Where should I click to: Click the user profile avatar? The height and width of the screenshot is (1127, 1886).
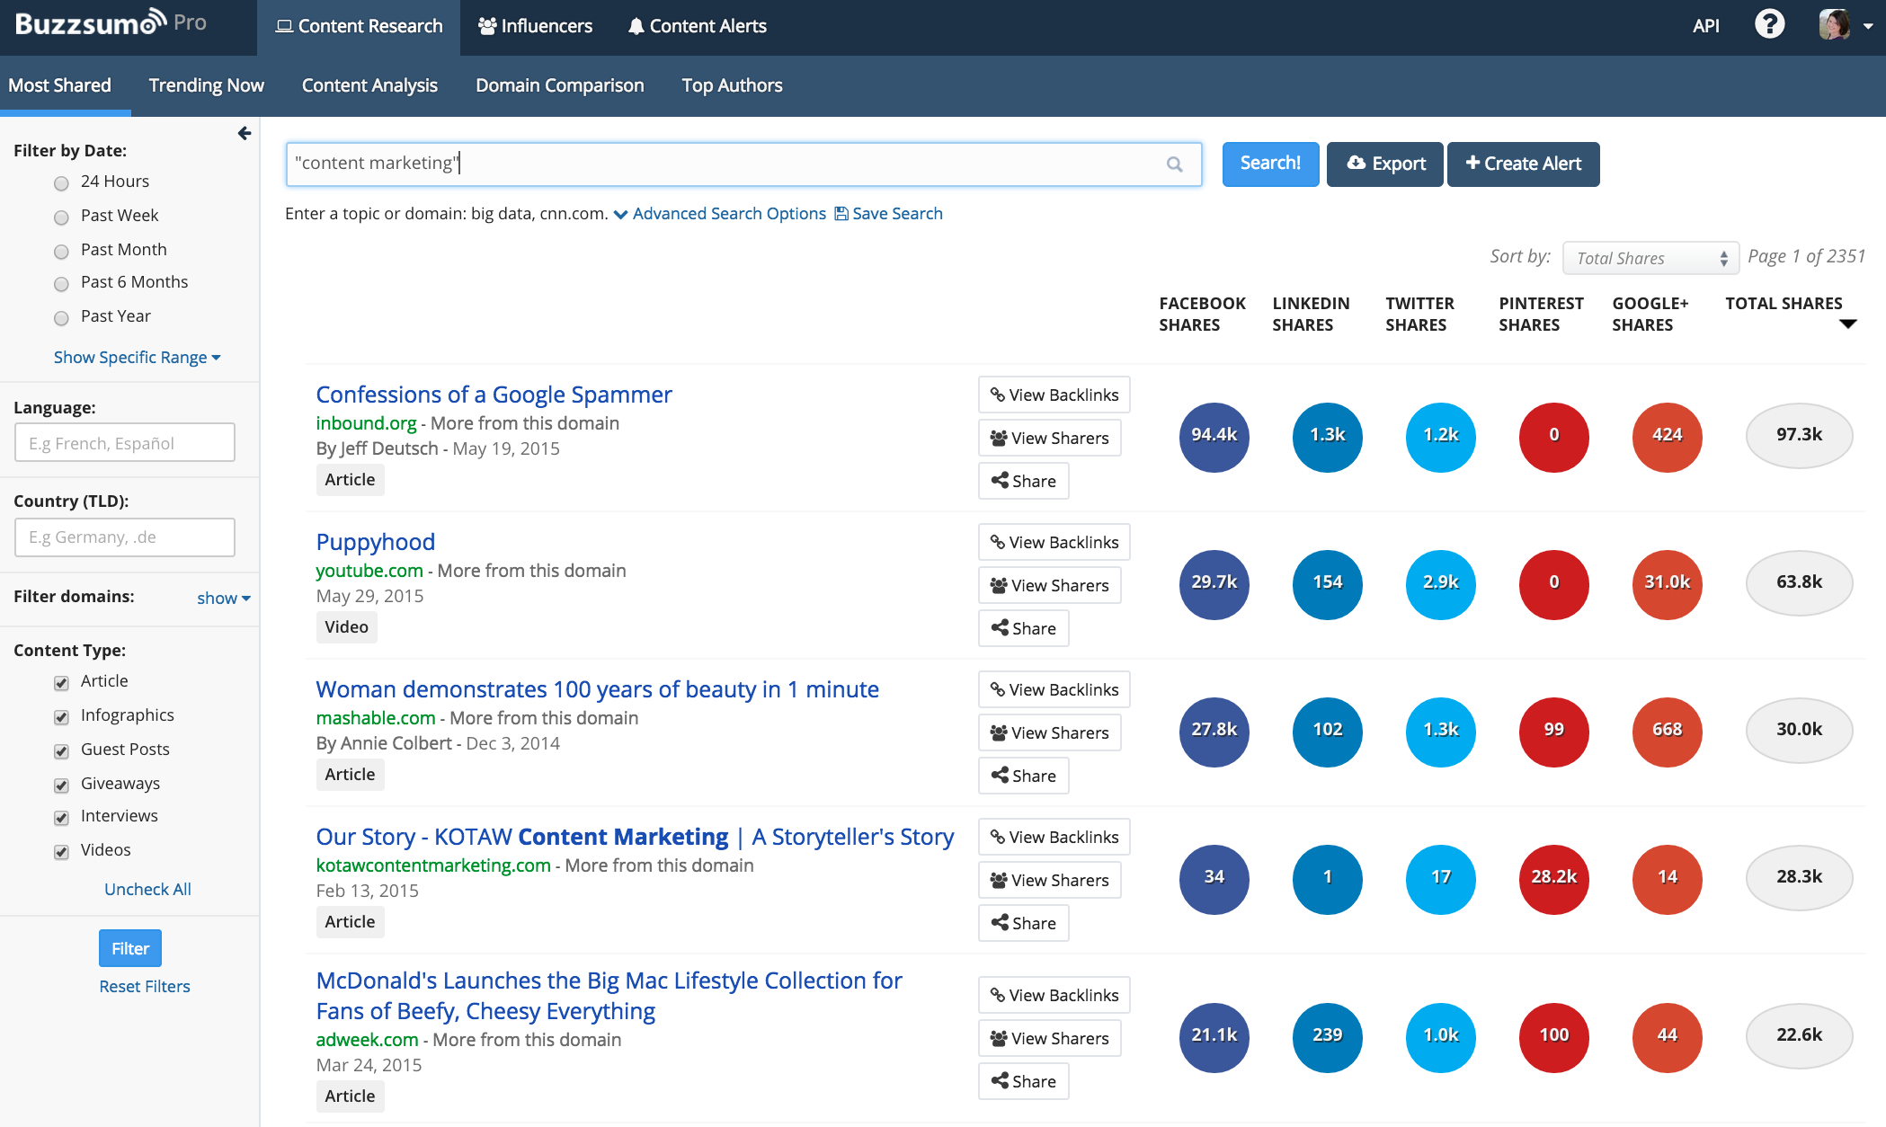pos(1834,25)
